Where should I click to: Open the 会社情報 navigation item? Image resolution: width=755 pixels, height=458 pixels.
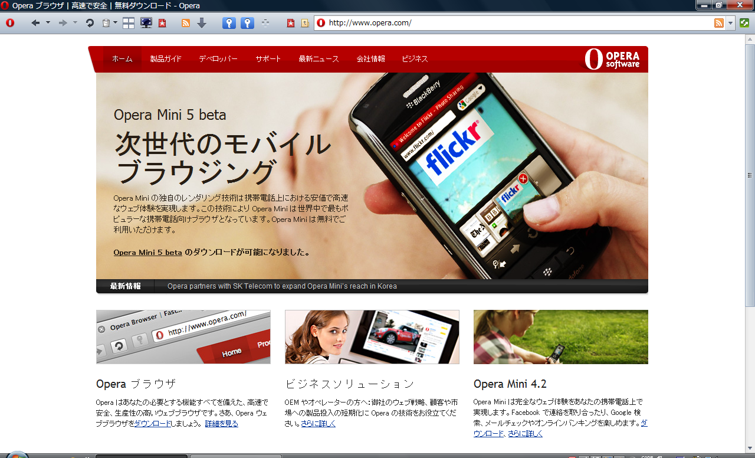[370, 59]
